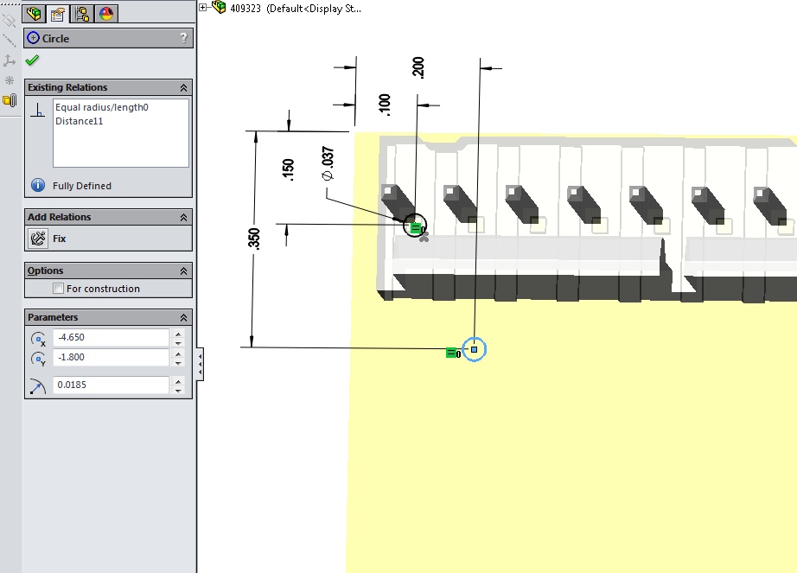Collapse the PropertyManager panel splitter handle
797x573 pixels.
pos(201,364)
